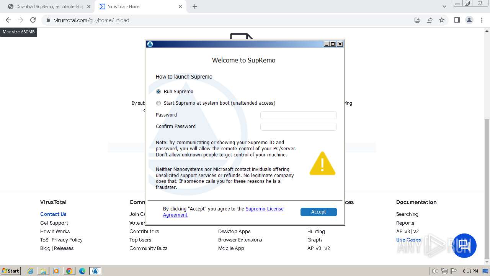Image resolution: width=490 pixels, height=276 pixels.
Task: Open the Graph link
Action: point(314,240)
